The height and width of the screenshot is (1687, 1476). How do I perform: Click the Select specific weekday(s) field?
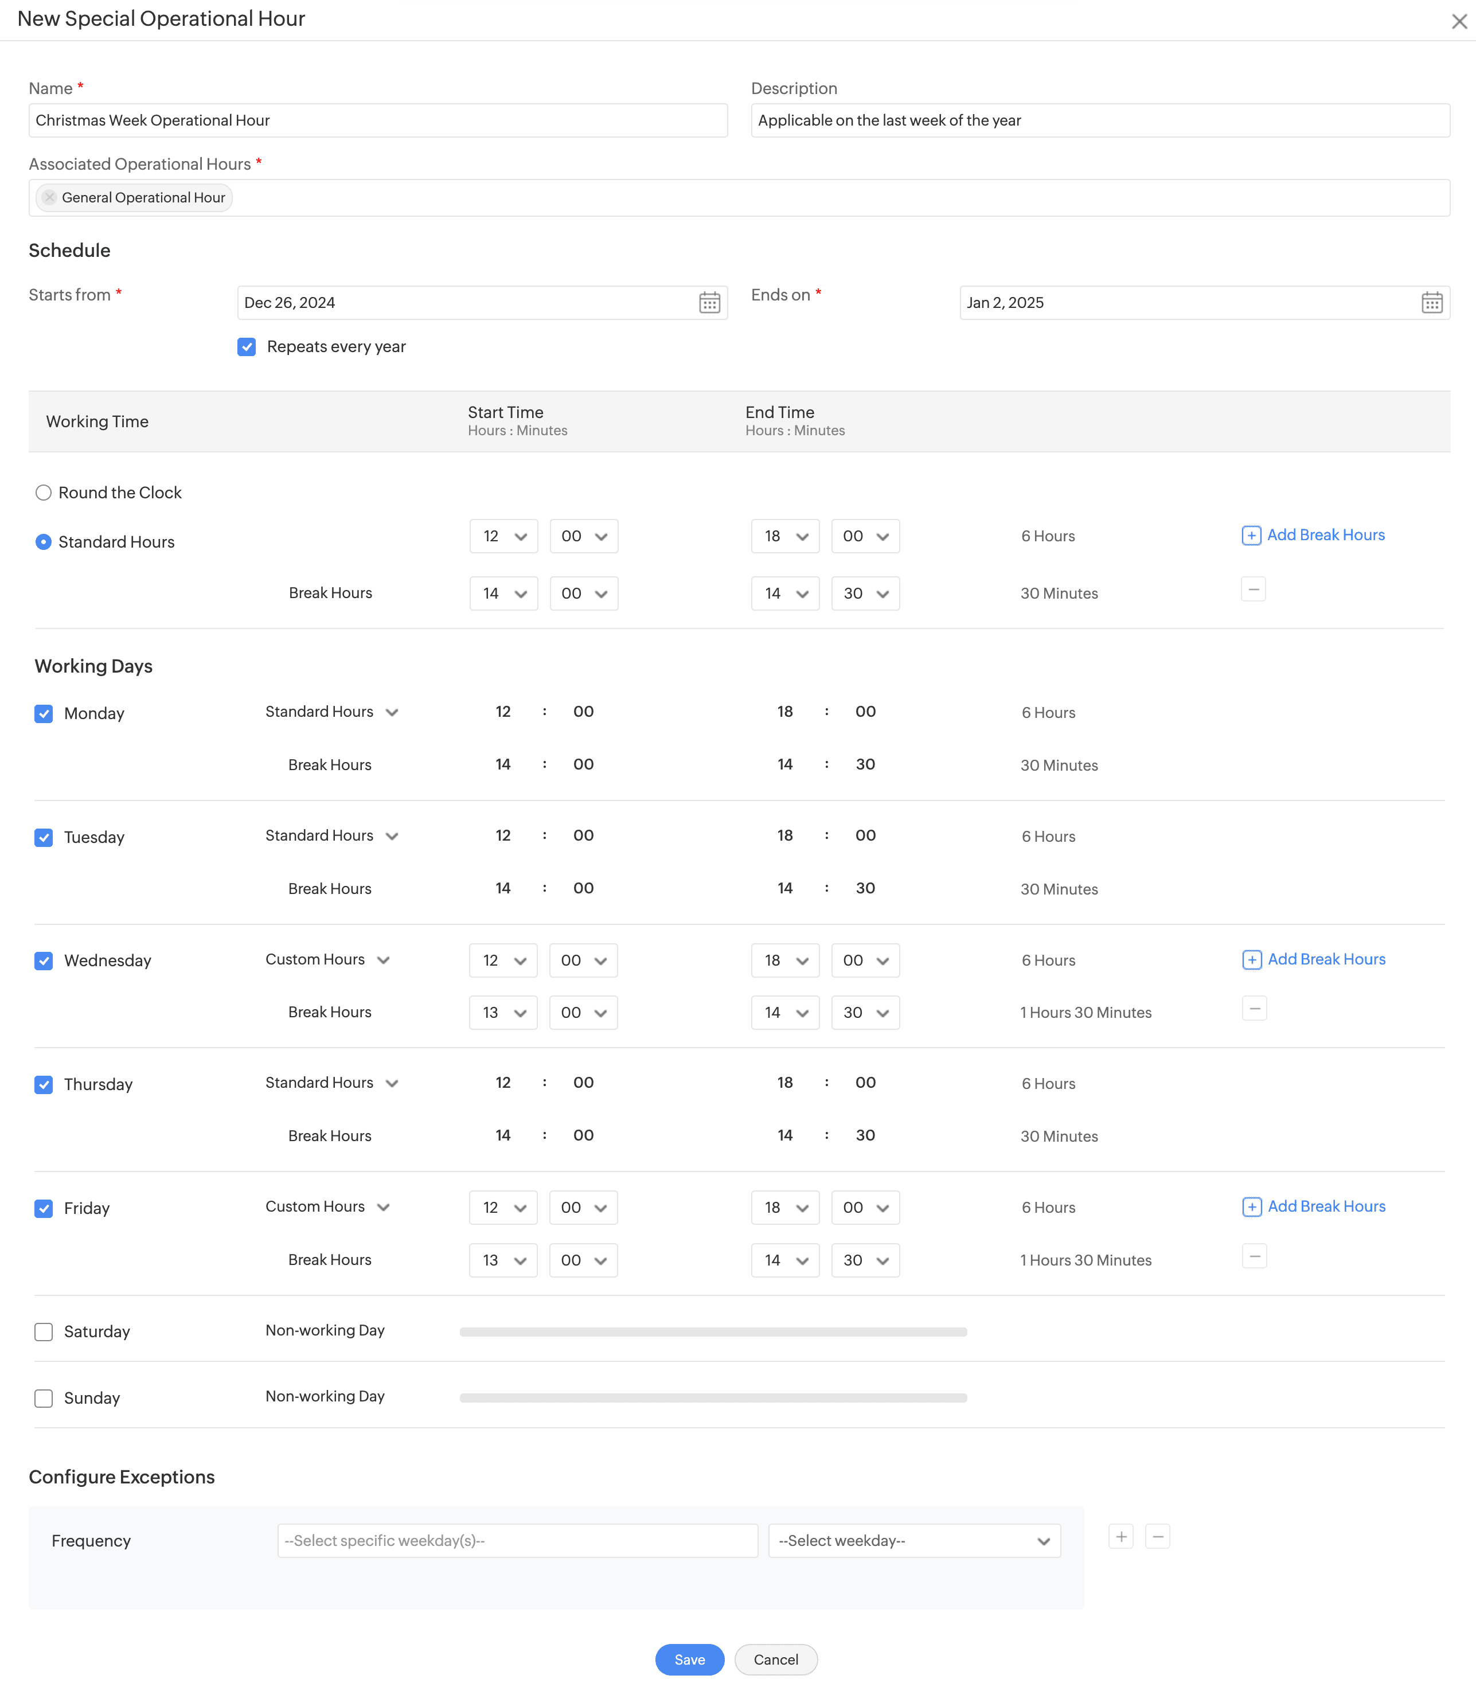coord(517,1540)
